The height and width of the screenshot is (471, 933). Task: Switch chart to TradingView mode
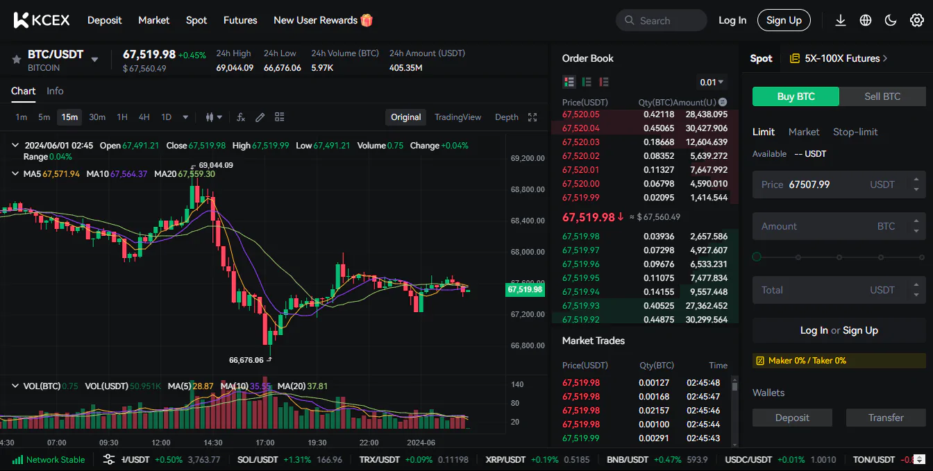click(458, 117)
